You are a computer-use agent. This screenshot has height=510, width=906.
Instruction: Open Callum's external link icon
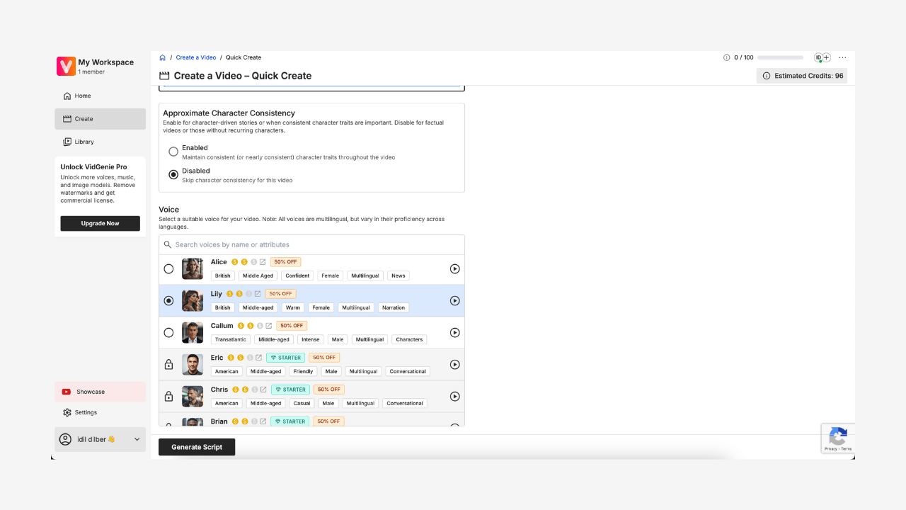269,326
